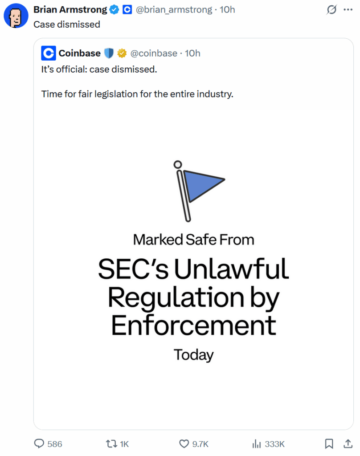
Task: Click the reply icon below the post
Action: 39,444
